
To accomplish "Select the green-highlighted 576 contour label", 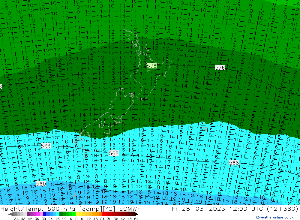I will pos(151,66).
